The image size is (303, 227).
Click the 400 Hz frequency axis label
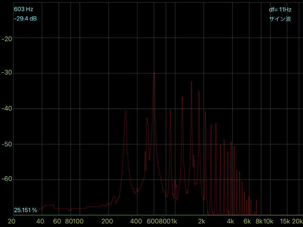point(136,221)
